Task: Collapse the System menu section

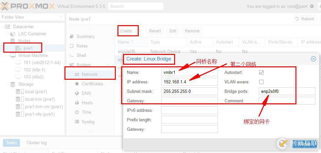Action: (108, 65)
